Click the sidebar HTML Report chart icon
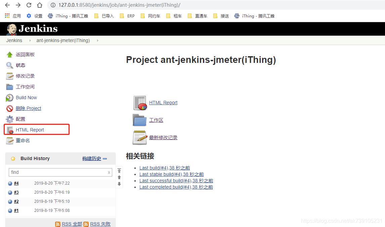Screen dimensions: 385x227 [x=10, y=130]
